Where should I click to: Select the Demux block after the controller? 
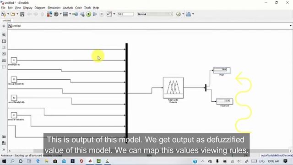[x=206, y=88]
